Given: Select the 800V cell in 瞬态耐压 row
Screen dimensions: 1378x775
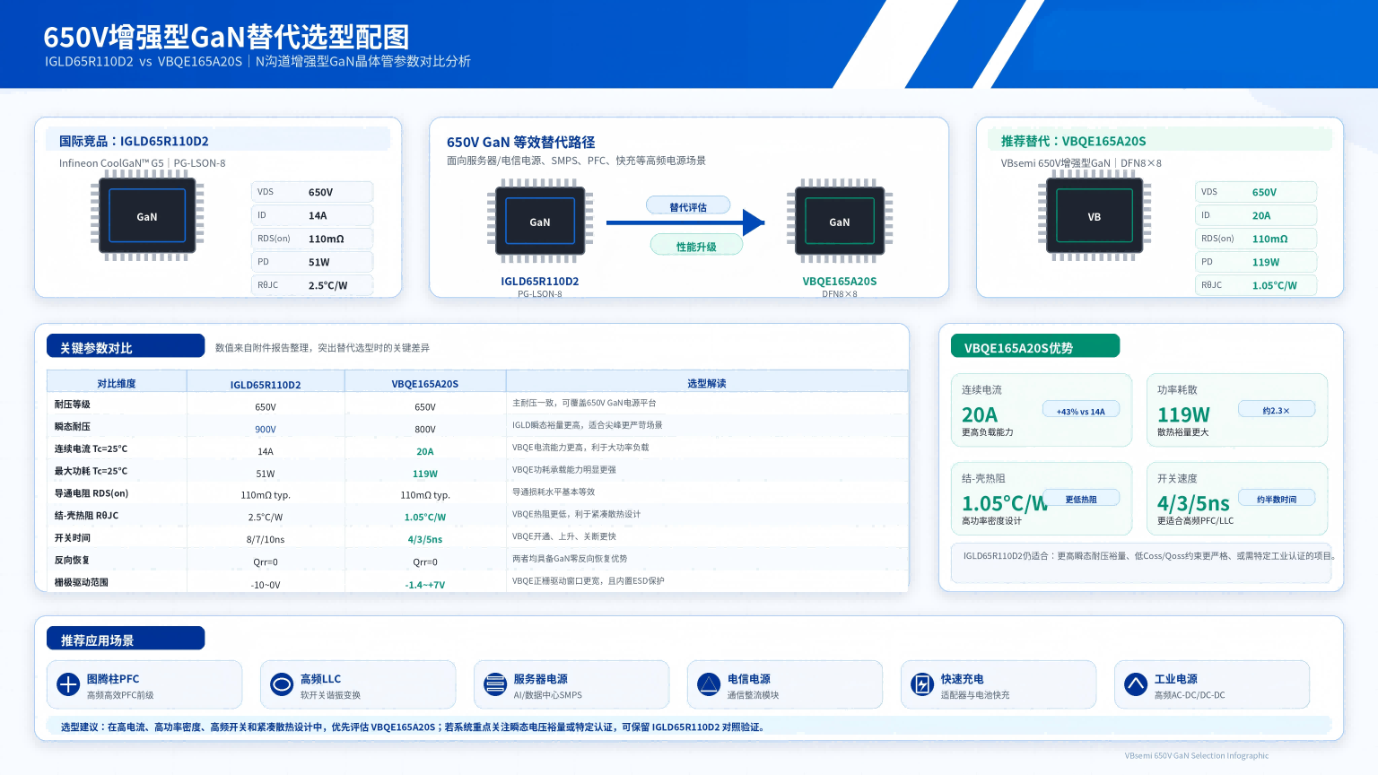Looking at the screenshot, I should click(425, 430).
